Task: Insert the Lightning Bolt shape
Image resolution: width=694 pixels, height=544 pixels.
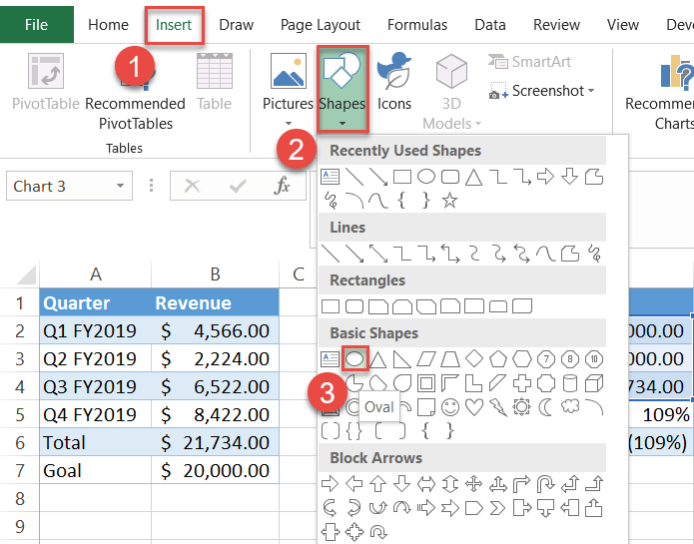Action: click(498, 407)
